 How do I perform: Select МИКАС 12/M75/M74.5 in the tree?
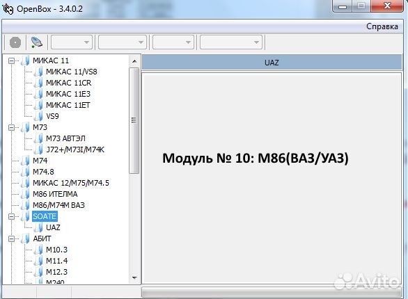point(71,183)
